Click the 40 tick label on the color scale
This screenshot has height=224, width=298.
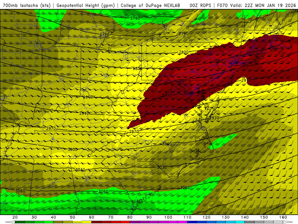[53, 217]
